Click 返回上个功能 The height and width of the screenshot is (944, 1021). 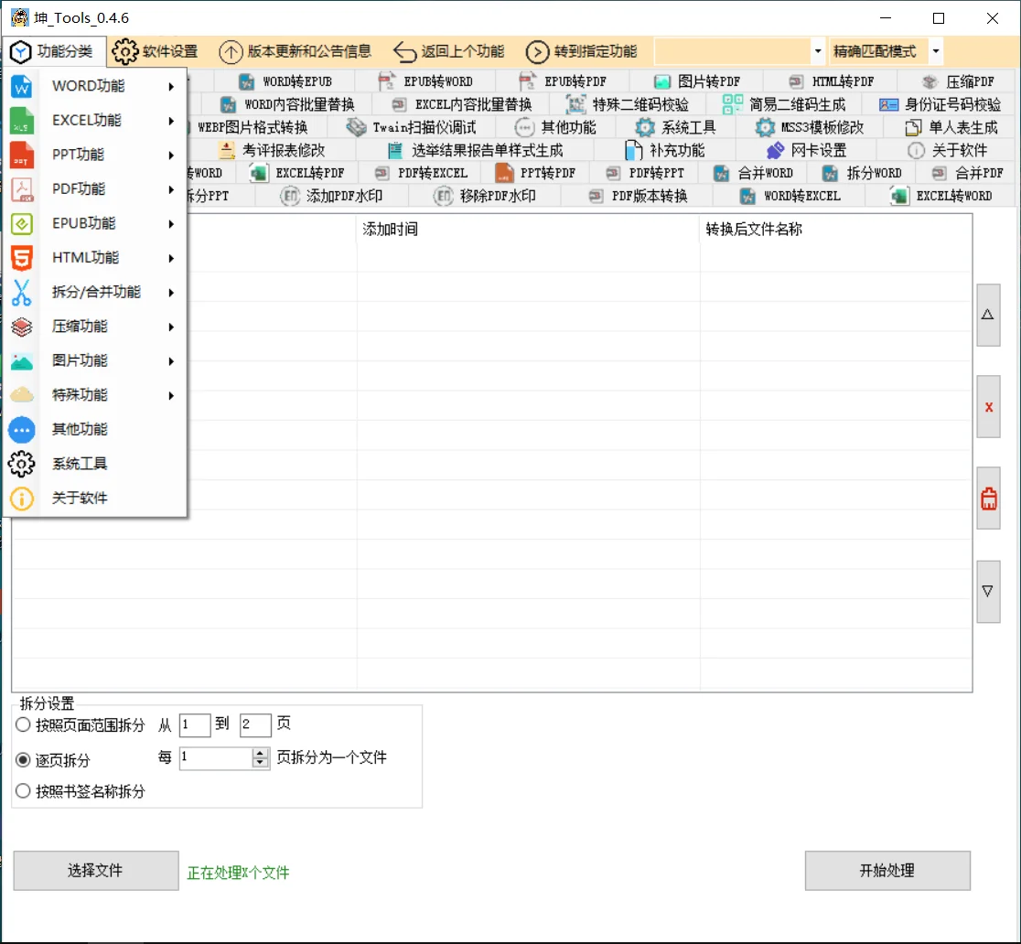449,51
